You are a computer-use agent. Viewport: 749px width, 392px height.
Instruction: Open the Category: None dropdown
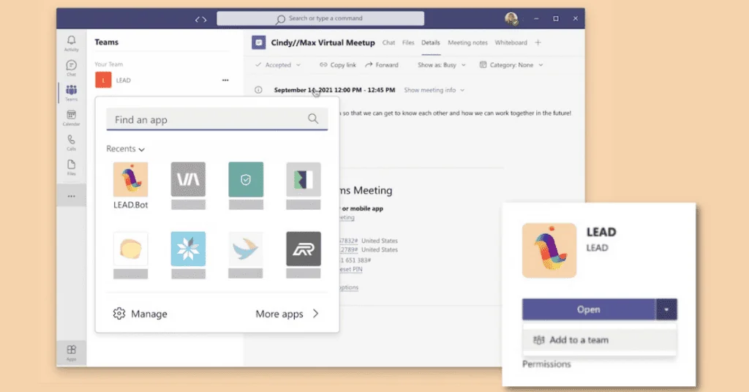click(511, 65)
